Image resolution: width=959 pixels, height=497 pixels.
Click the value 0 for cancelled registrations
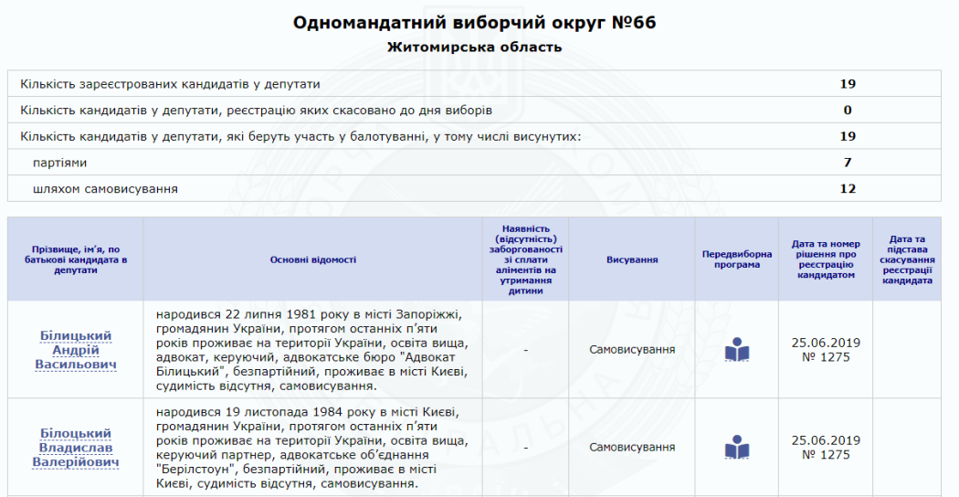(848, 111)
